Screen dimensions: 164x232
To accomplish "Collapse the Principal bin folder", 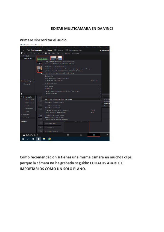I will (22, 56).
